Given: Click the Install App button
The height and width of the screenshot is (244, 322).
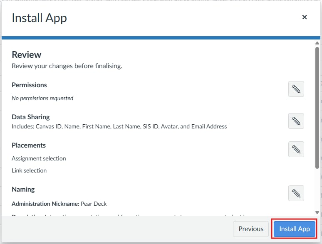Looking at the screenshot, I should click(x=294, y=229).
